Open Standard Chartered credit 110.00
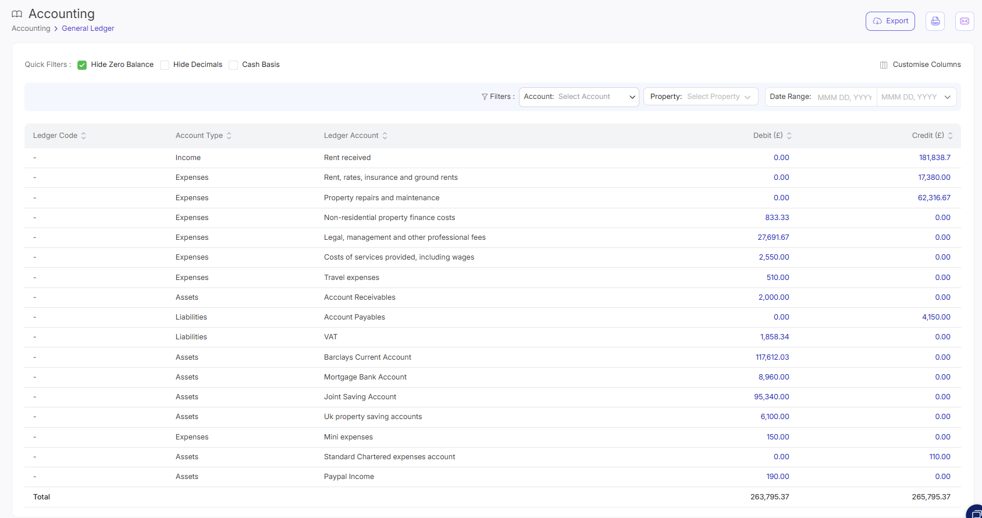 point(940,457)
